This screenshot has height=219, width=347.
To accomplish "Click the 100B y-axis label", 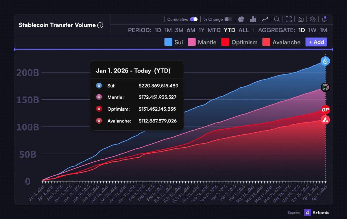I will 28,127.
